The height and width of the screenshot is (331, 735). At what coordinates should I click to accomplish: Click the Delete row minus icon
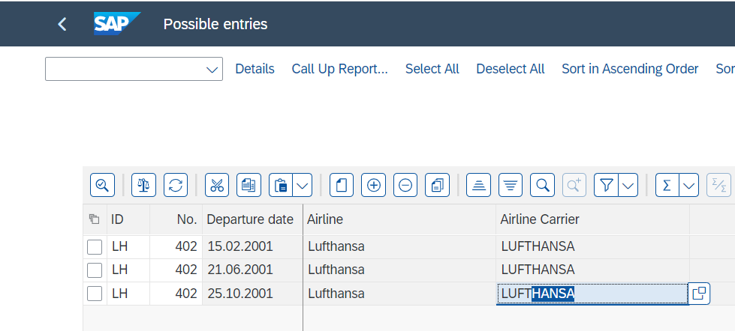coord(405,185)
